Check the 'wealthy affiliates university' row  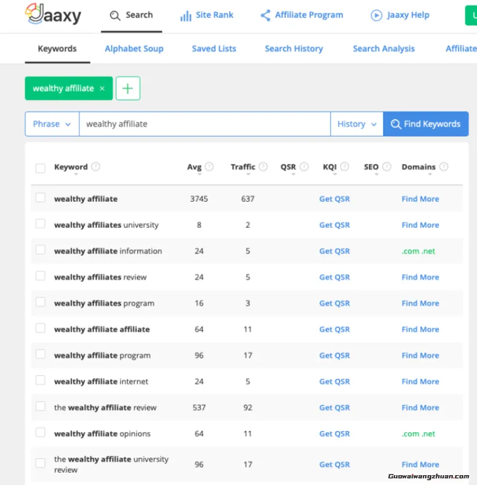[40, 224]
